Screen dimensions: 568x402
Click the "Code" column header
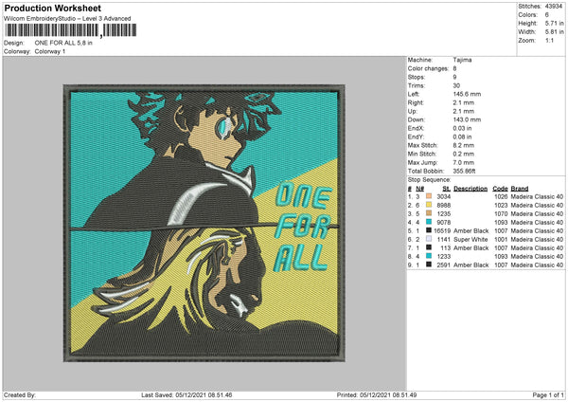point(500,189)
